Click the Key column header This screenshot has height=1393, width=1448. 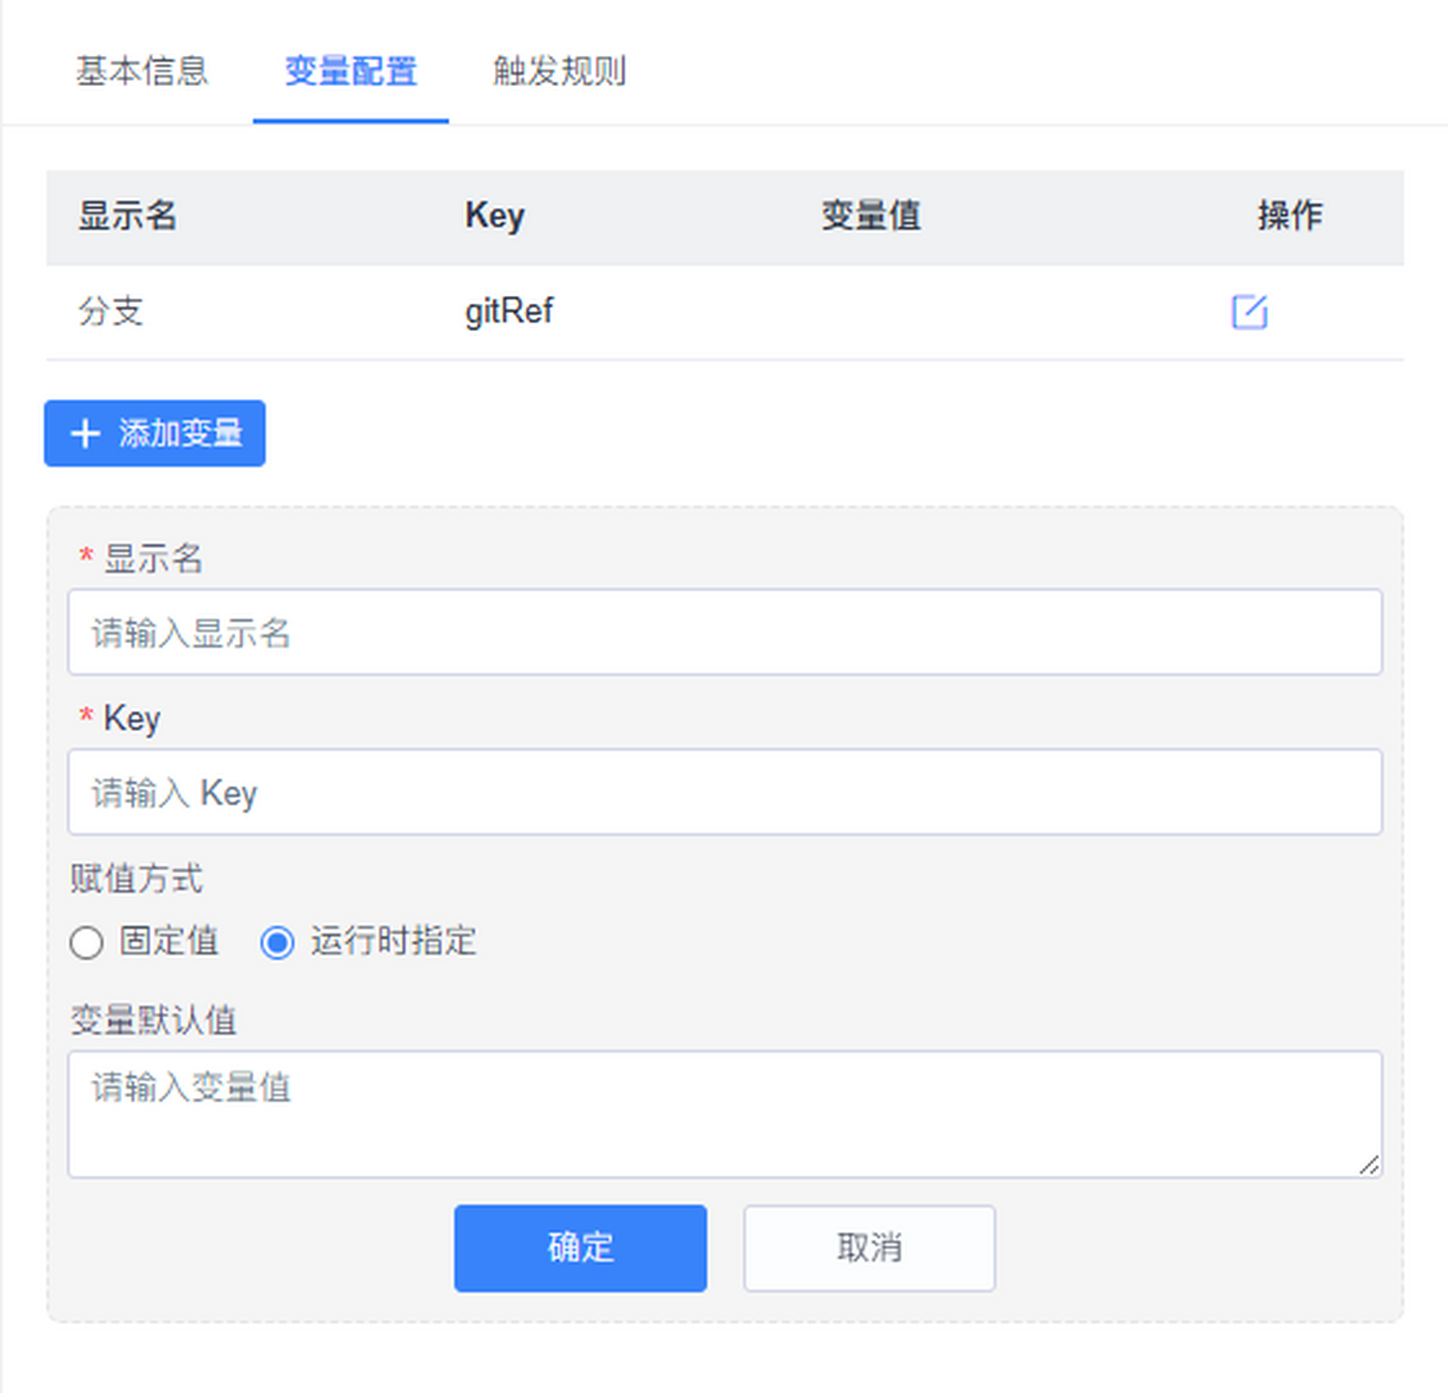tap(495, 216)
